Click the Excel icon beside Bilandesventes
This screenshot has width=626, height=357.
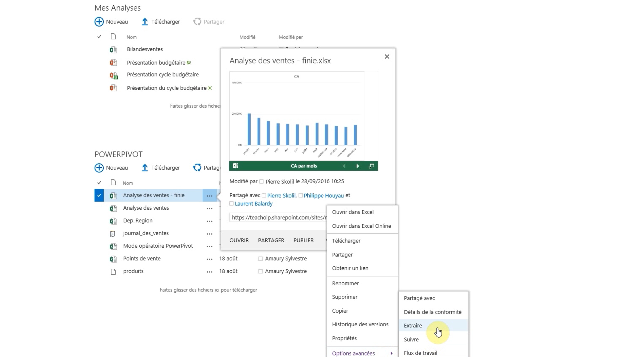pos(113,50)
